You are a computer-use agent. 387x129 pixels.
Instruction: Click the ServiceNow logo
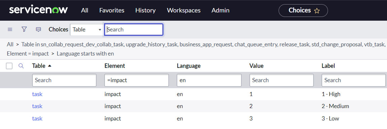38,10
